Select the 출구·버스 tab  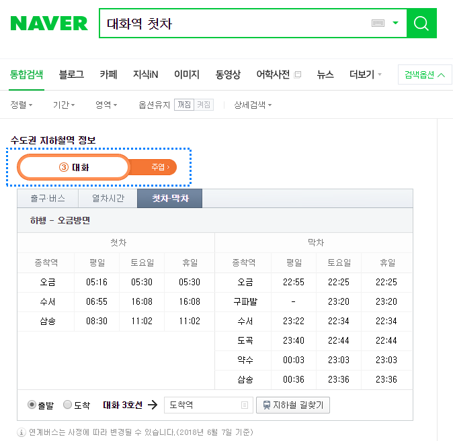tap(48, 198)
